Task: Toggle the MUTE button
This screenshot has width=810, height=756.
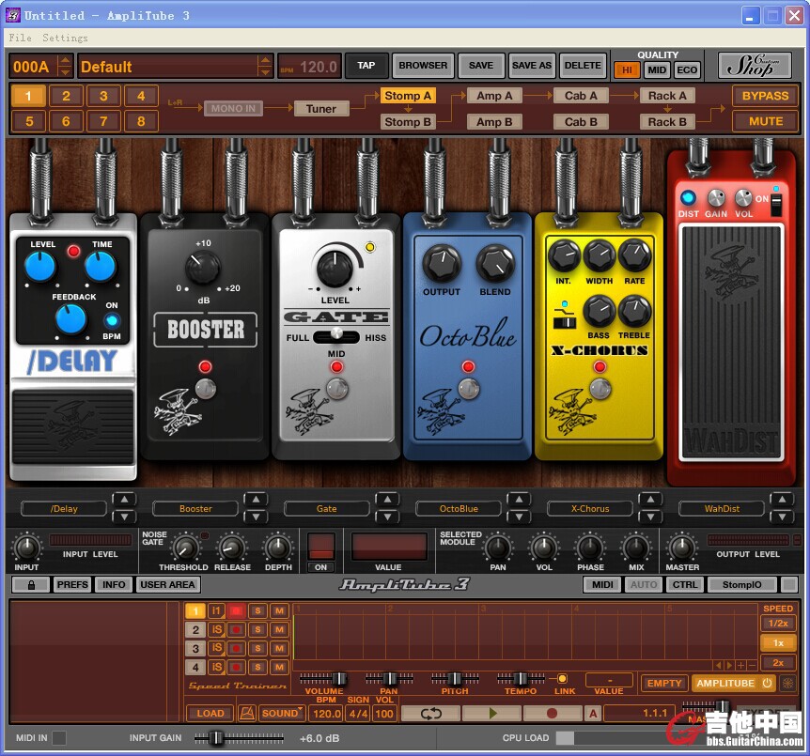Action: pos(765,122)
